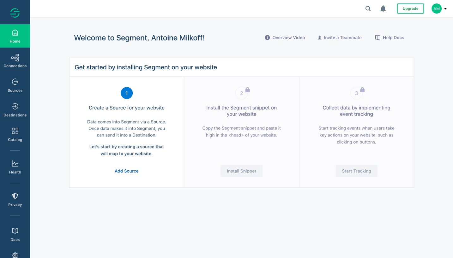
Task: Click 'Collect data by implementing event tracking' heading
Action: (x=356, y=111)
